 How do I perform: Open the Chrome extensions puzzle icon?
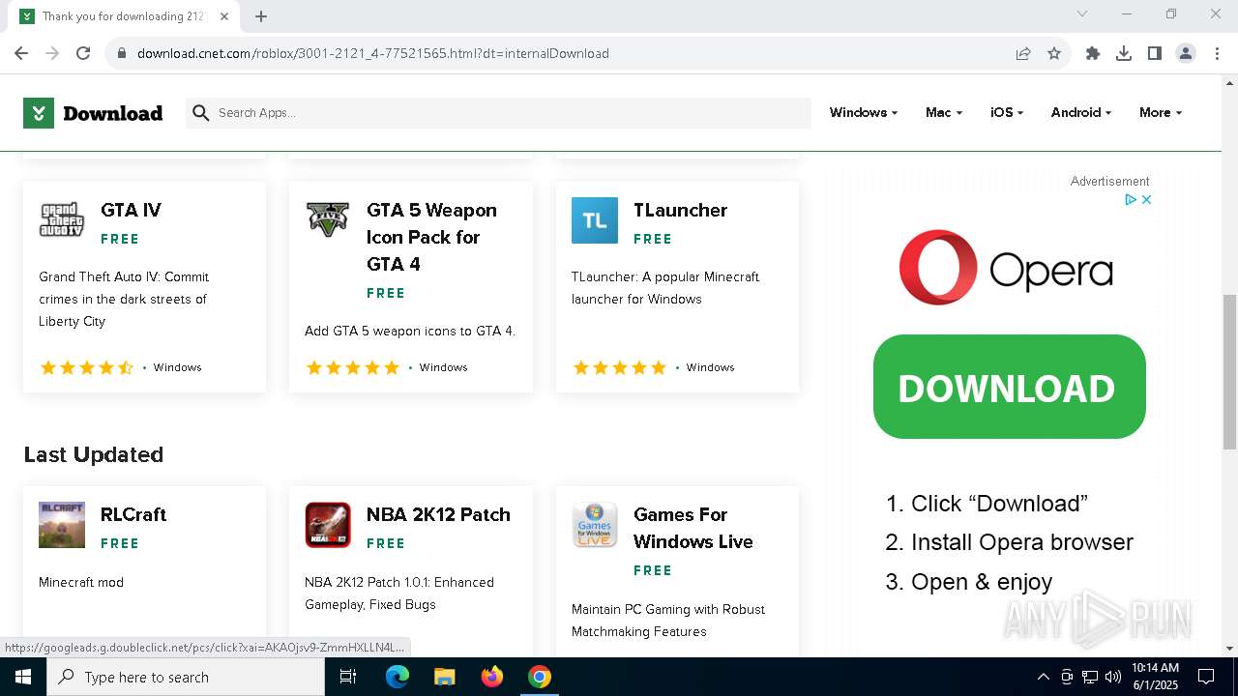point(1093,53)
